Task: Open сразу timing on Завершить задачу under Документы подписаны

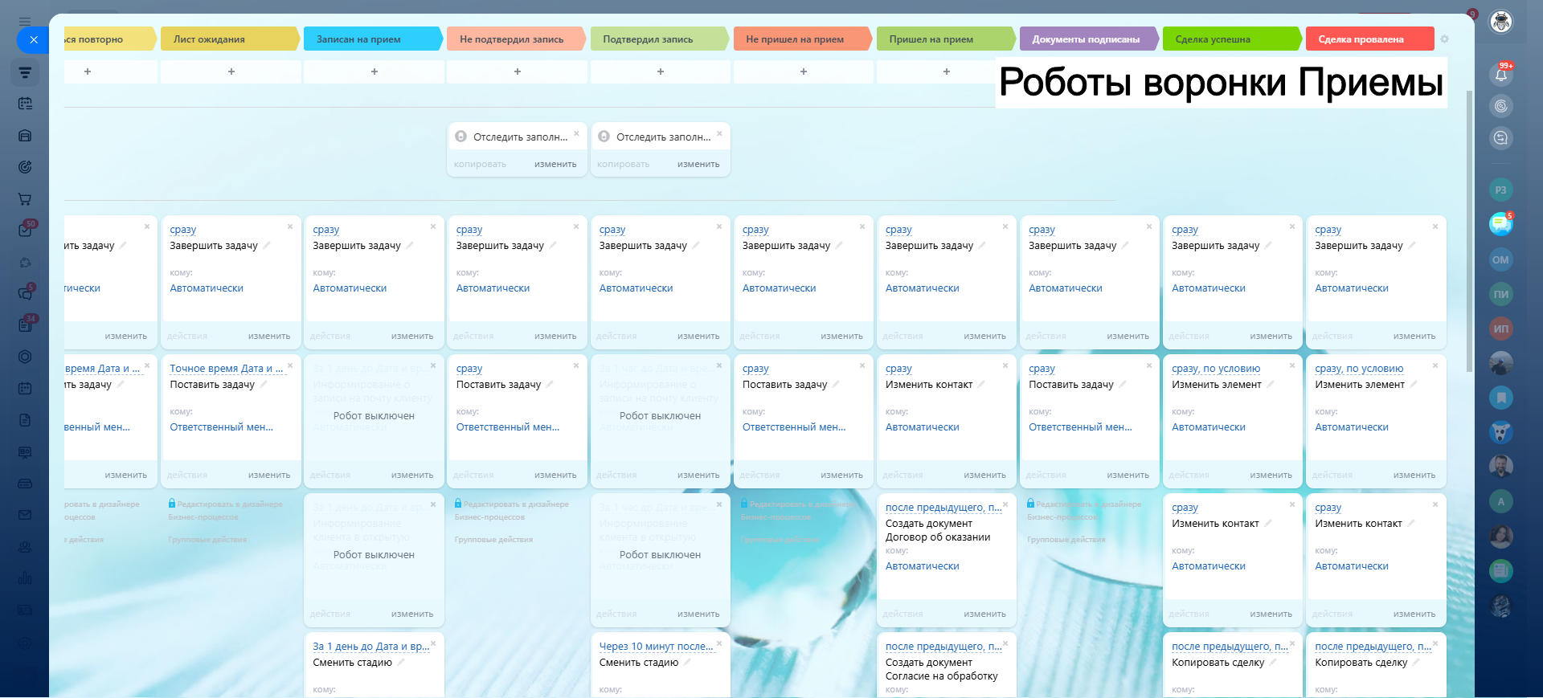Action: [x=1042, y=230]
